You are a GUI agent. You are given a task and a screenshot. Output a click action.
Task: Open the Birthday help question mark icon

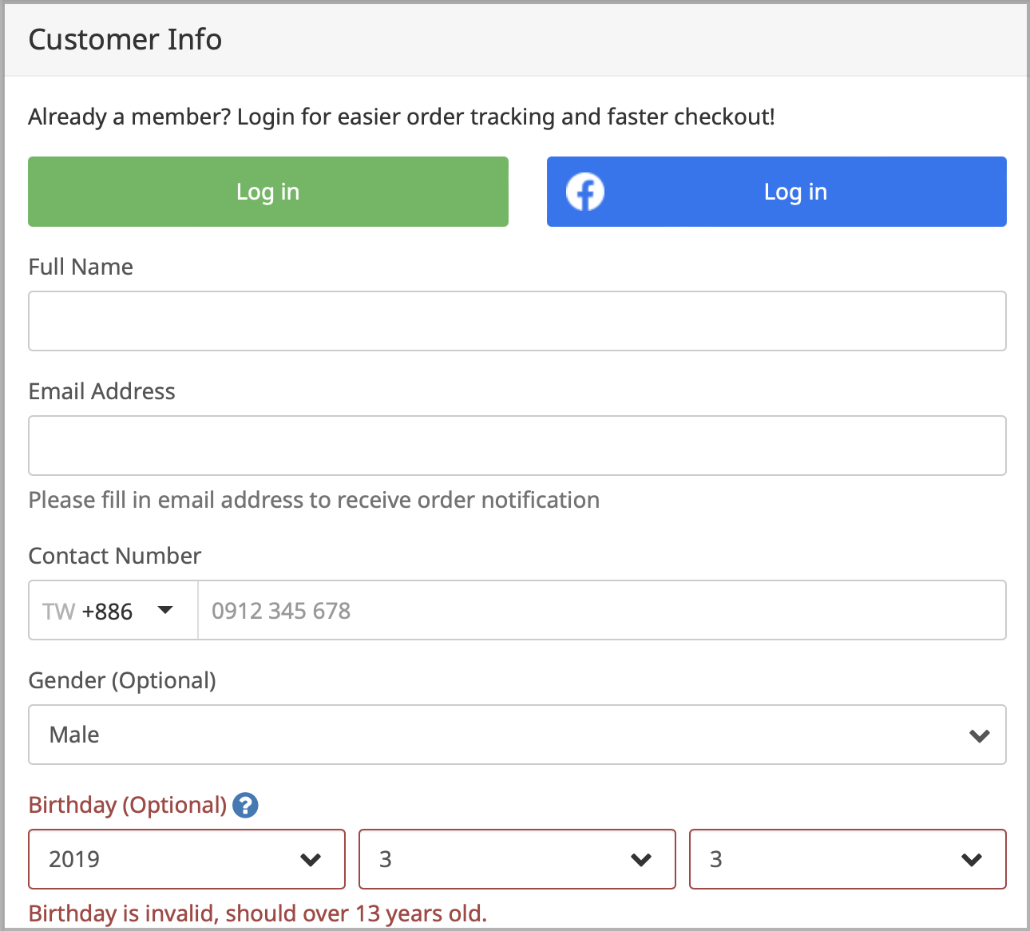point(246,806)
